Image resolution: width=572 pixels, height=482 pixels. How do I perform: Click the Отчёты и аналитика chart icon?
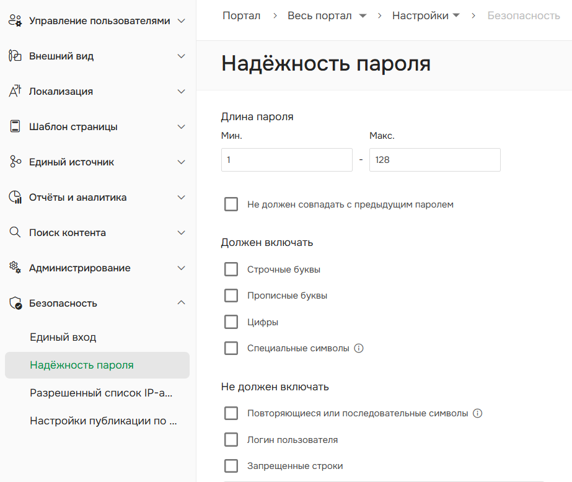tap(15, 197)
